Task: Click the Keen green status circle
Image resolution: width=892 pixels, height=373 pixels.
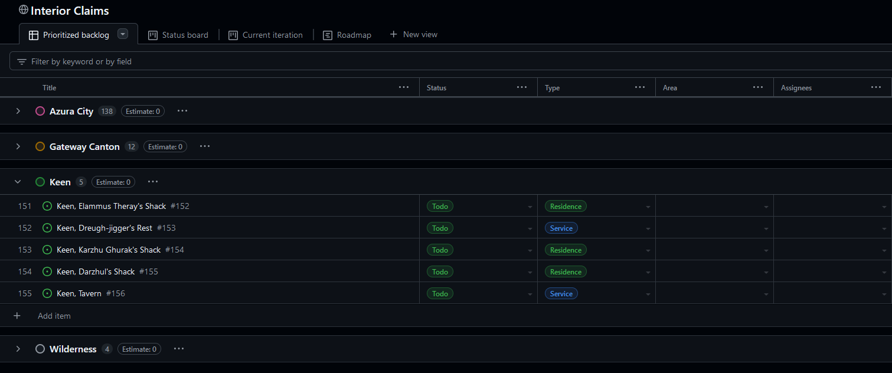Action: tap(40, 182)
